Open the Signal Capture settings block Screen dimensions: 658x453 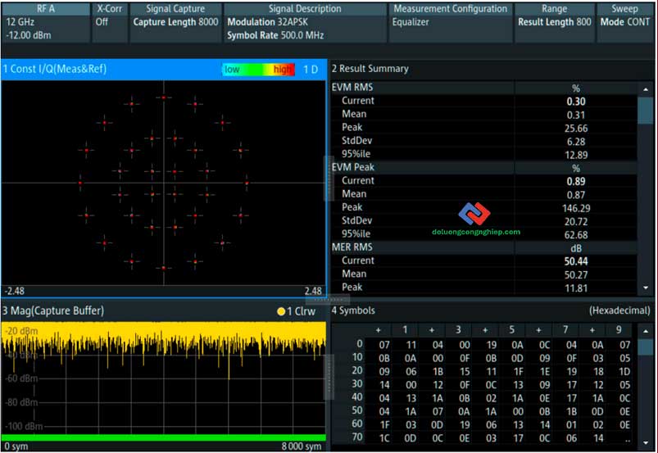[x=175, y=22]
